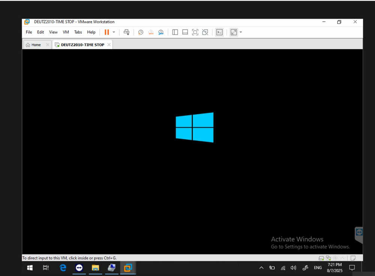
Task: Click the stretch guest display icon
Action: pos(234,32)
